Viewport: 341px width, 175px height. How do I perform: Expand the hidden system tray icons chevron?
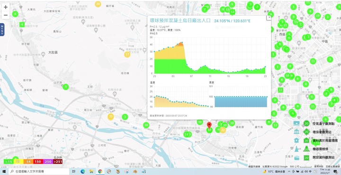tap(289, 172)
